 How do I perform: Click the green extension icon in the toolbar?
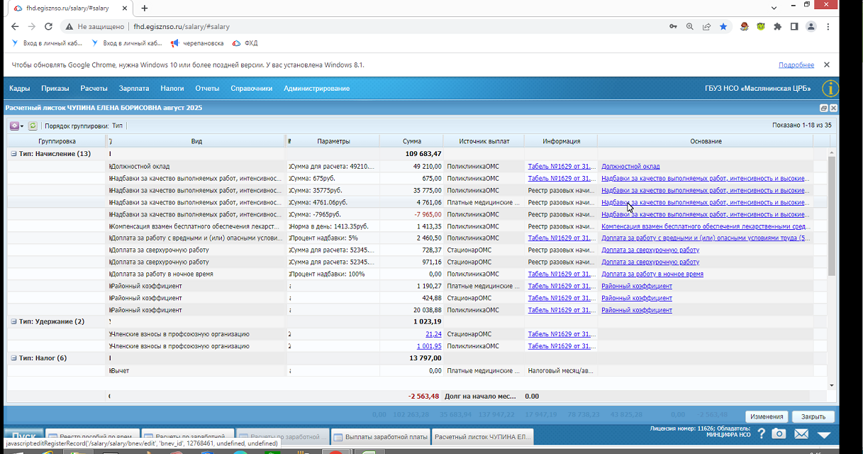(760, 26)
